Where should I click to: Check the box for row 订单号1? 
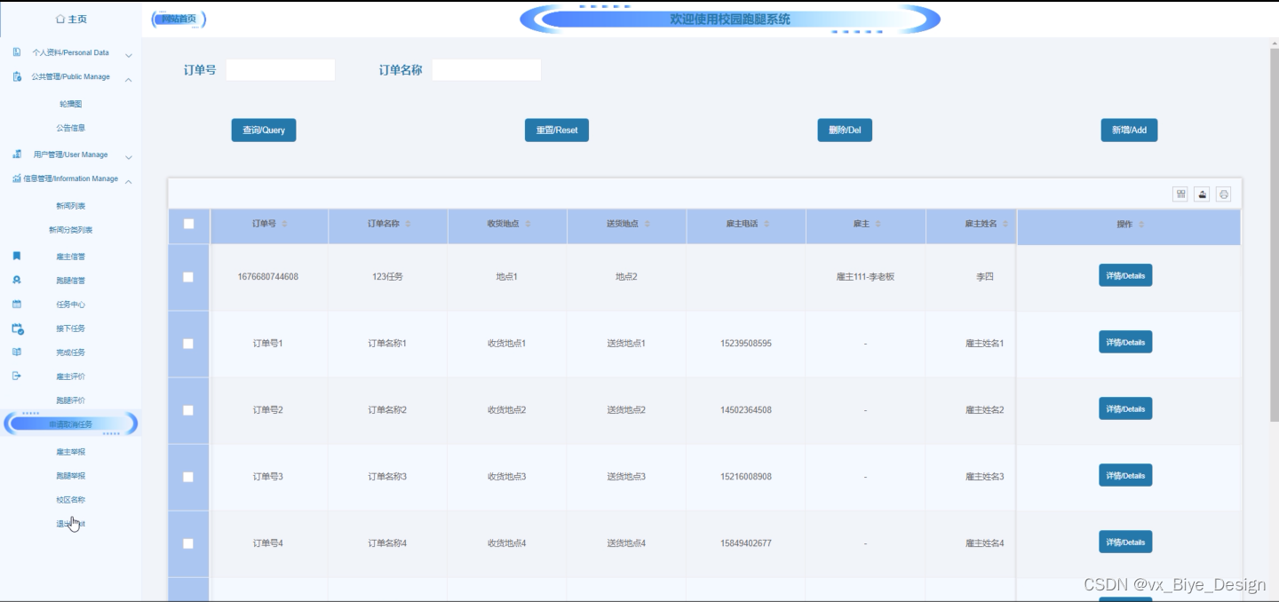coord(188,344)
